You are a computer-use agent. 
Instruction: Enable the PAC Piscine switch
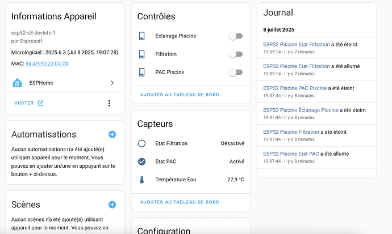(236, 73)
